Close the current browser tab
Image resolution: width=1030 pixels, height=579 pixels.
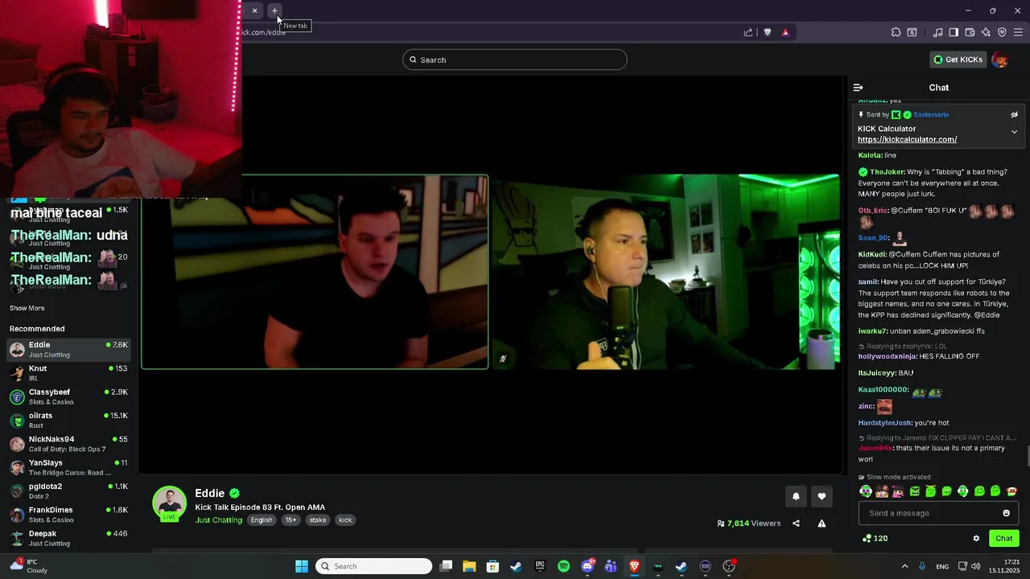(x=254, y=10)
